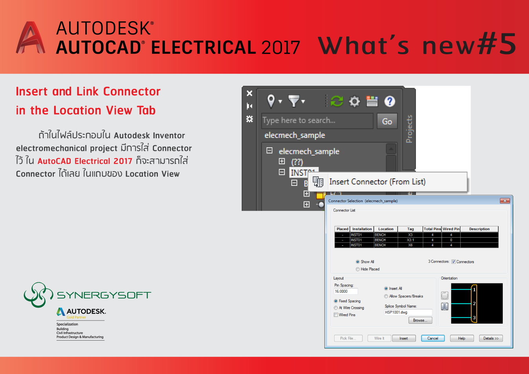Viewport: 529px width, 374px height.
Task: Click the Pin Spacing input field
Action: coord(346,291)
